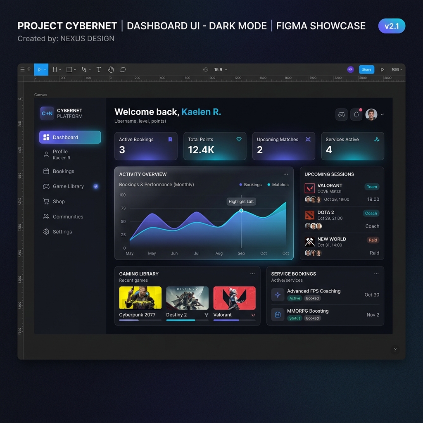
Task: Select the Move tool arrow
Action: 39,69
